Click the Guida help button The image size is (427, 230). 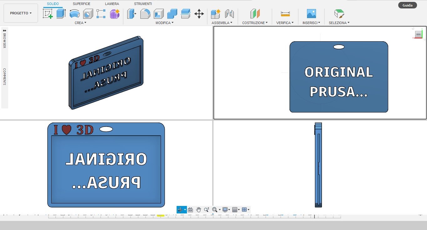408,5
